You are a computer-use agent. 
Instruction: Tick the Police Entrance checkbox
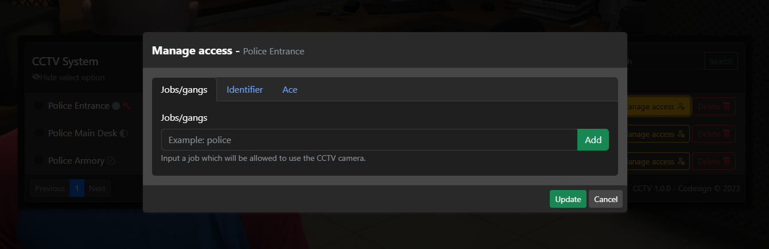point(39,106)
